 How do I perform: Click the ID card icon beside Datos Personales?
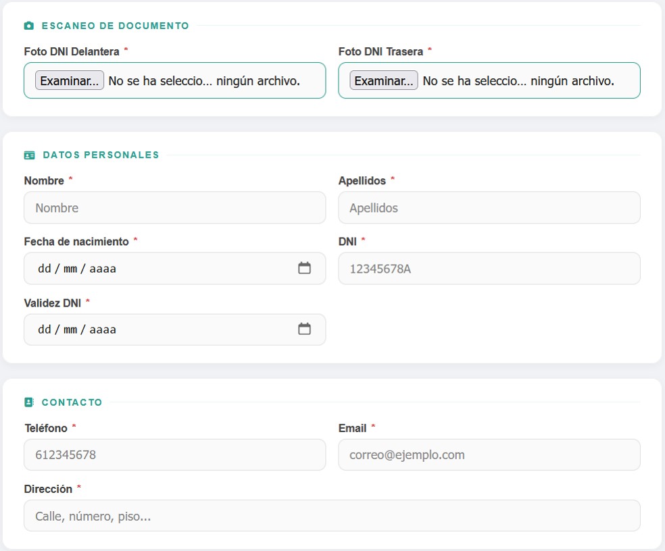28,154
